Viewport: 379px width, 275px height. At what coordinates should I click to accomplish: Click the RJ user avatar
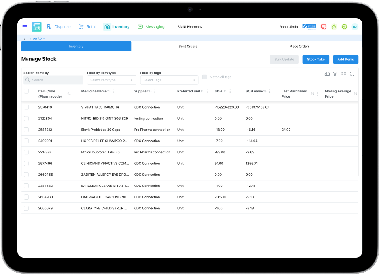(x=355, y=27)
